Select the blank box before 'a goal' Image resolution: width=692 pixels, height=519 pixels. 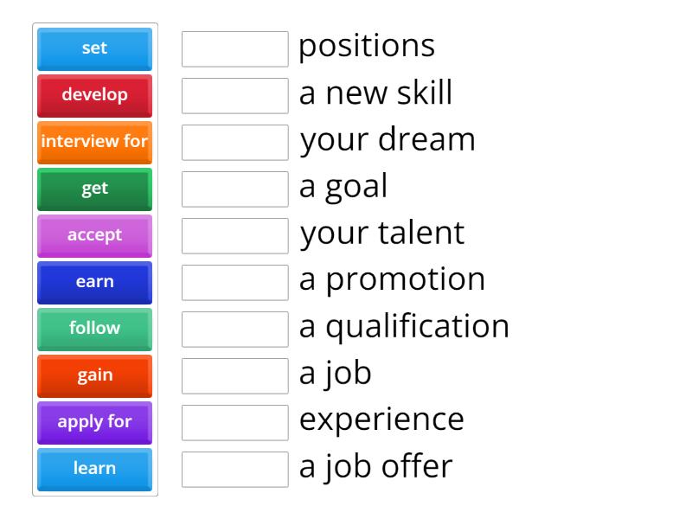(235, 189)
